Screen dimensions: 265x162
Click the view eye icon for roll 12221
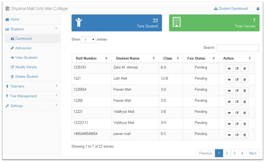tap(229, 113)
